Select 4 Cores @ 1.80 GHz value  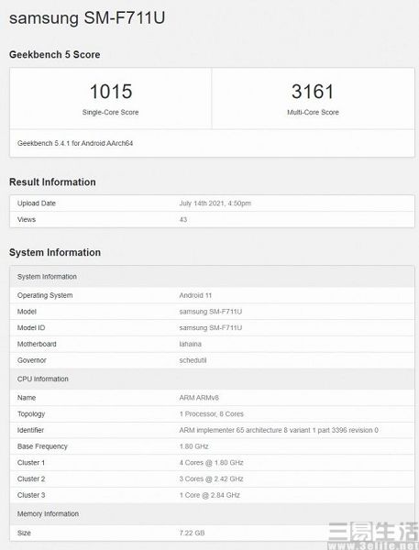pyautogui.click(x=211, y=463)
